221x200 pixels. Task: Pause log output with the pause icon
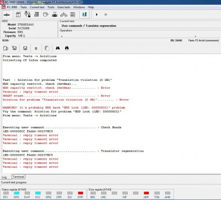tap(36, 48)
